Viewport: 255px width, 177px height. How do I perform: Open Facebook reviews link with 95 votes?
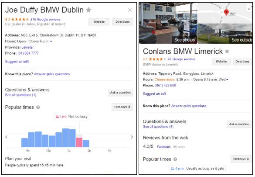click(x=164, y=147)
